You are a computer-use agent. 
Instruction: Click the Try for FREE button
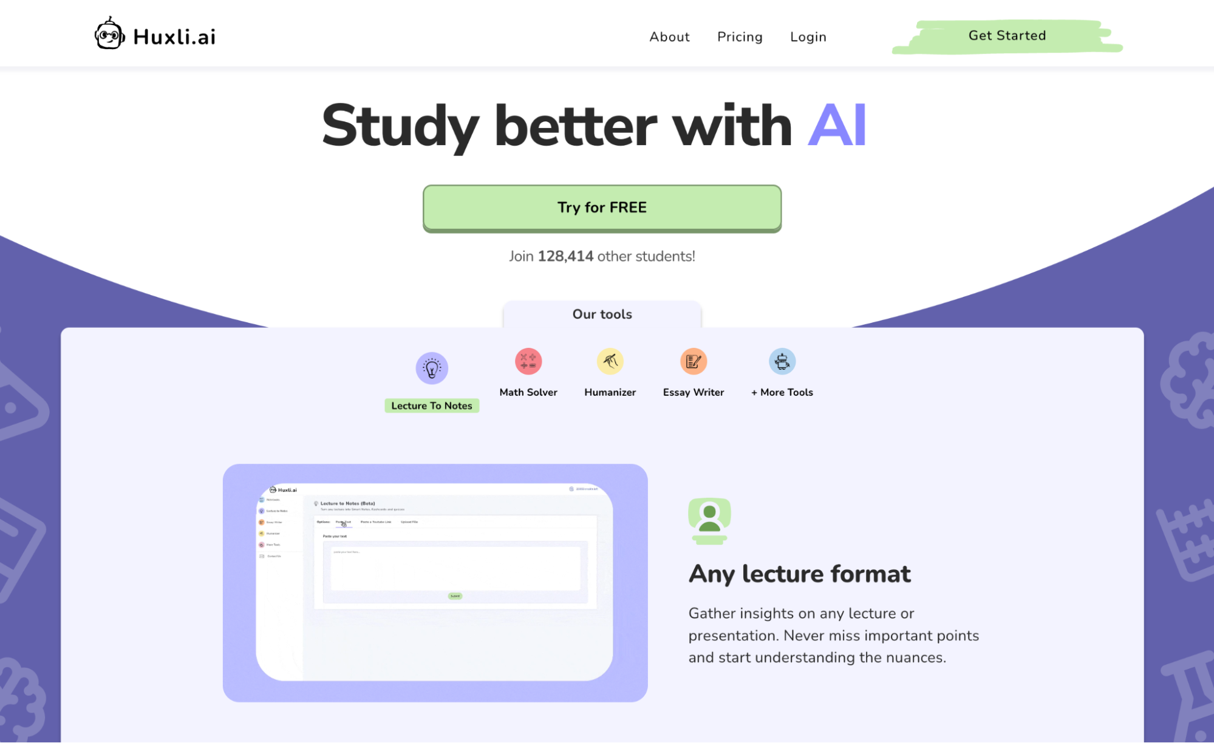pyautogui.click(x=601, y=207)
